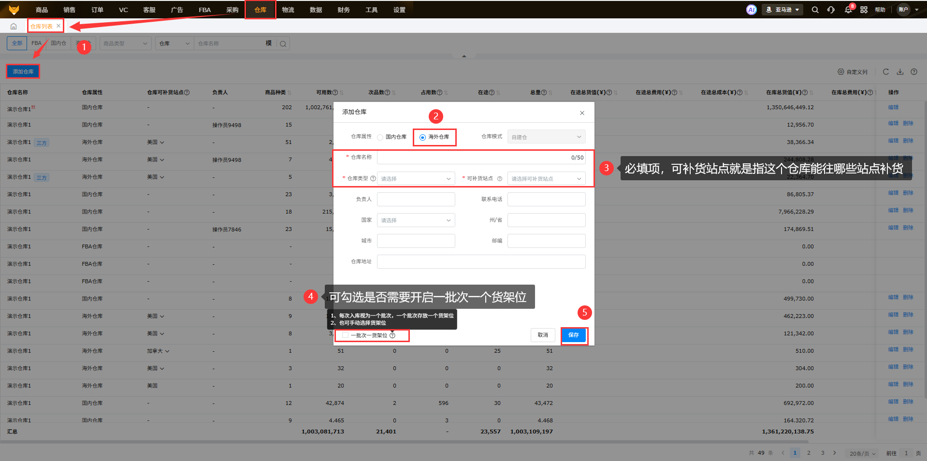Close the 添加仓库 dialog
Screen dimensions: 927x461
click(582, 113)
